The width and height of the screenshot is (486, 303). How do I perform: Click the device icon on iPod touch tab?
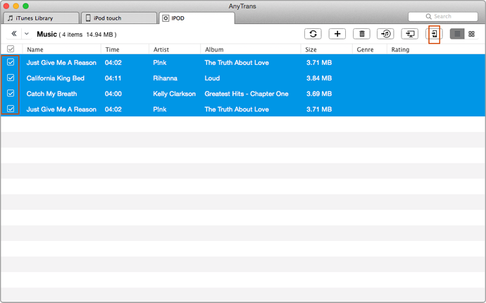[x=88, y=18]
